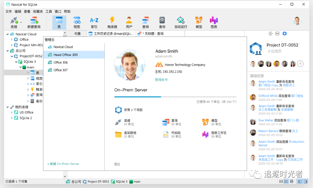
Task: Open the Trigger toolbar button
Action: 112,22
